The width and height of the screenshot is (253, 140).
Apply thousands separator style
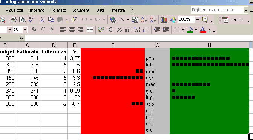coord(128,30)
